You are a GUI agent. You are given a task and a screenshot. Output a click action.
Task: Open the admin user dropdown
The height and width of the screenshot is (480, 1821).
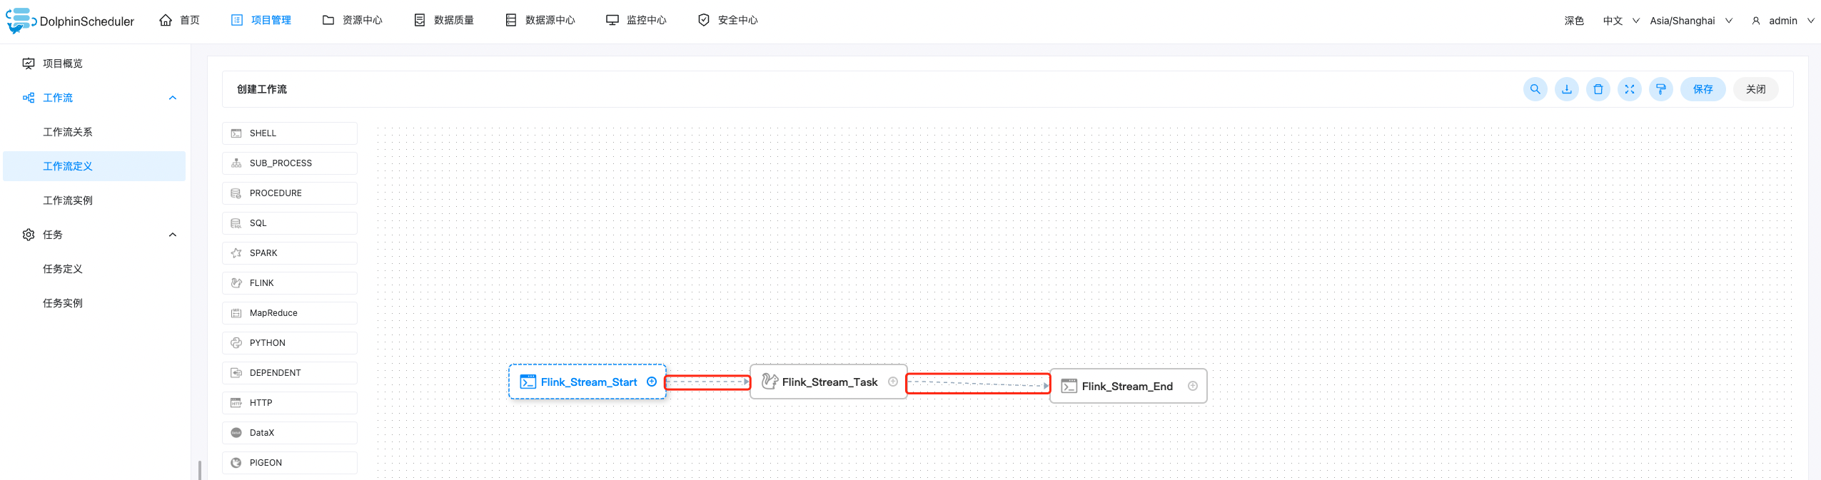[1782, 21]
